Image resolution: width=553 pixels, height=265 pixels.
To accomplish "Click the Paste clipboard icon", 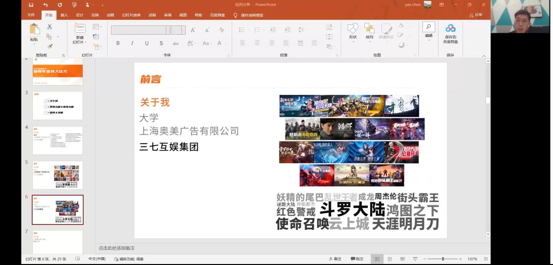I will [34, 29].
